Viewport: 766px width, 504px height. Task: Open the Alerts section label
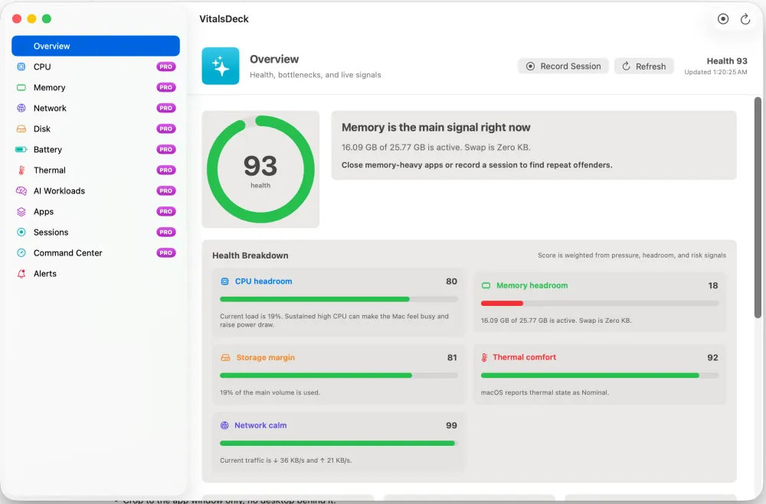45,274
